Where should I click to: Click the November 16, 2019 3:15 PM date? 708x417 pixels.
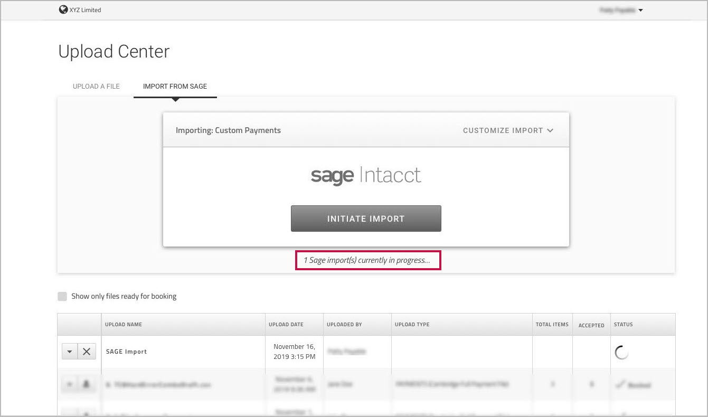click(295, 352)
